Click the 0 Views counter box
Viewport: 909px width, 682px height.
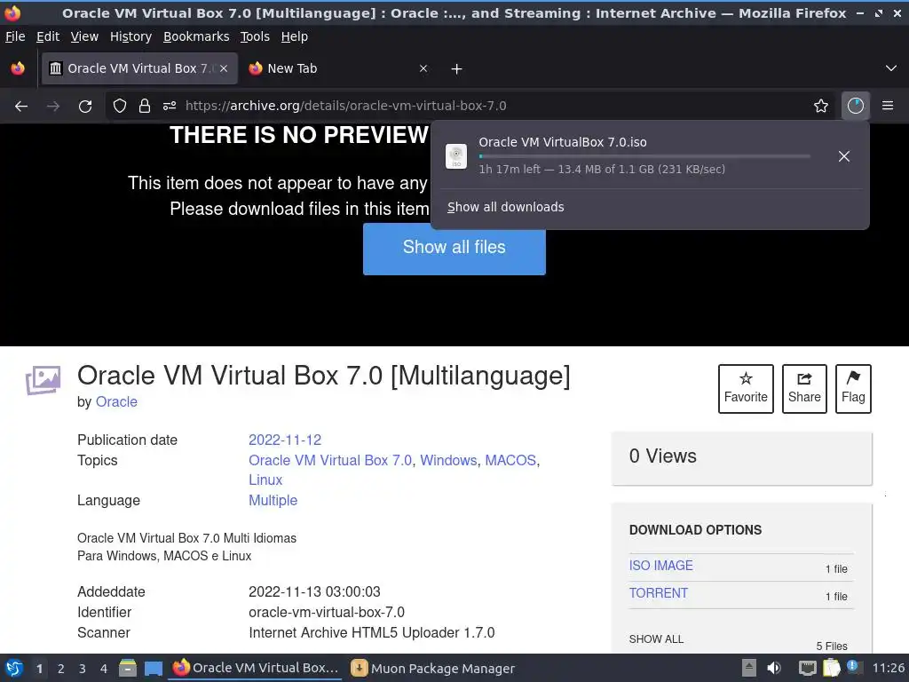pyautogui.click(x=741, y=457)
